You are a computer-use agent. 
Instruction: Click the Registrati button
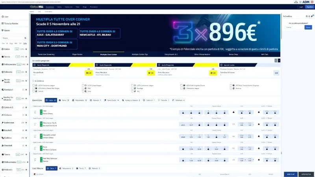309,7
